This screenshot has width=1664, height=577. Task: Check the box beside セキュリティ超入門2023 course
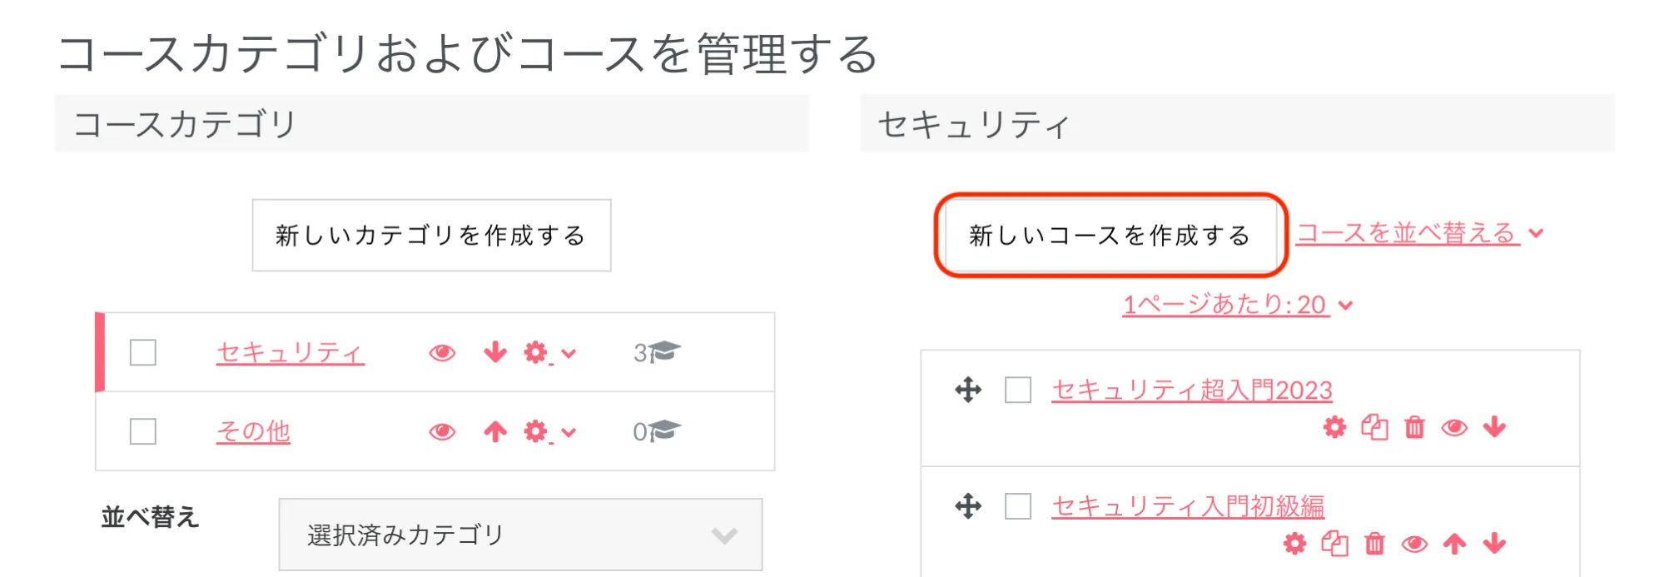1018,390
